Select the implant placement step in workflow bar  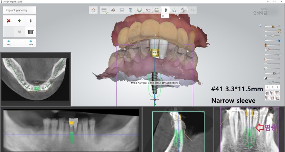(166, 10)
